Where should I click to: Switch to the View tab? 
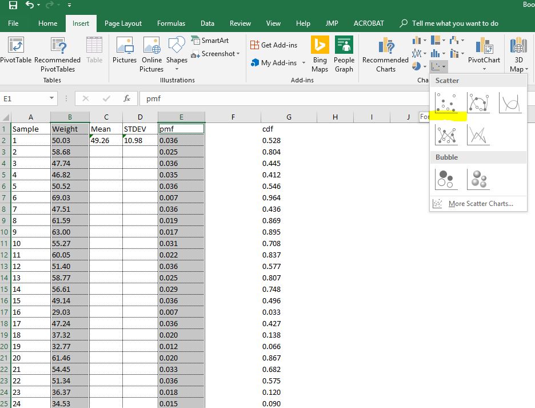click(x=273, y=23)
